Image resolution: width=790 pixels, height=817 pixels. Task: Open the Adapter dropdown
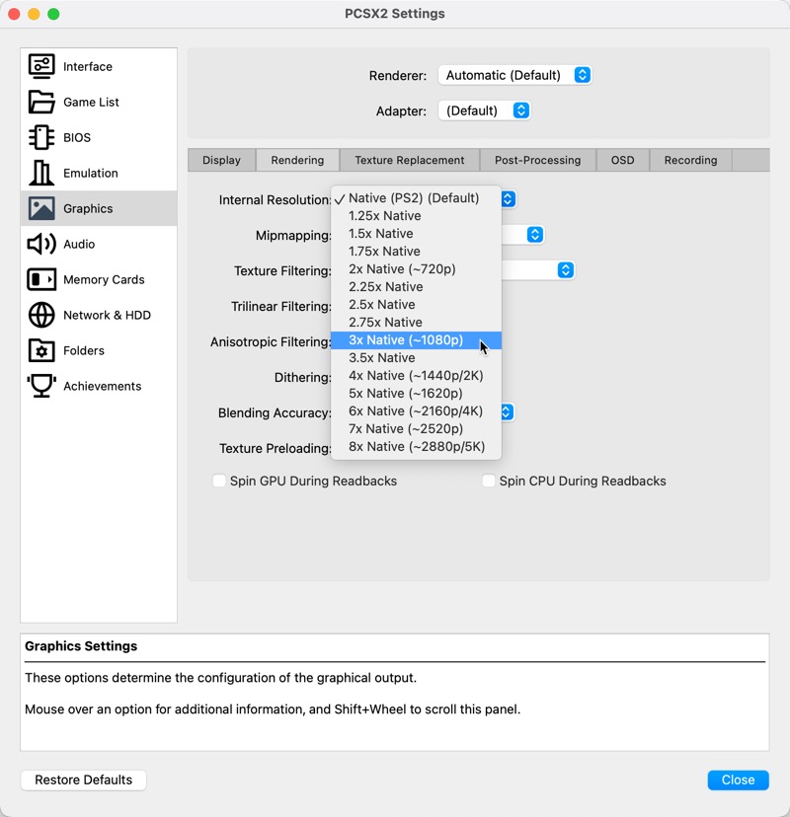[484, 111]
